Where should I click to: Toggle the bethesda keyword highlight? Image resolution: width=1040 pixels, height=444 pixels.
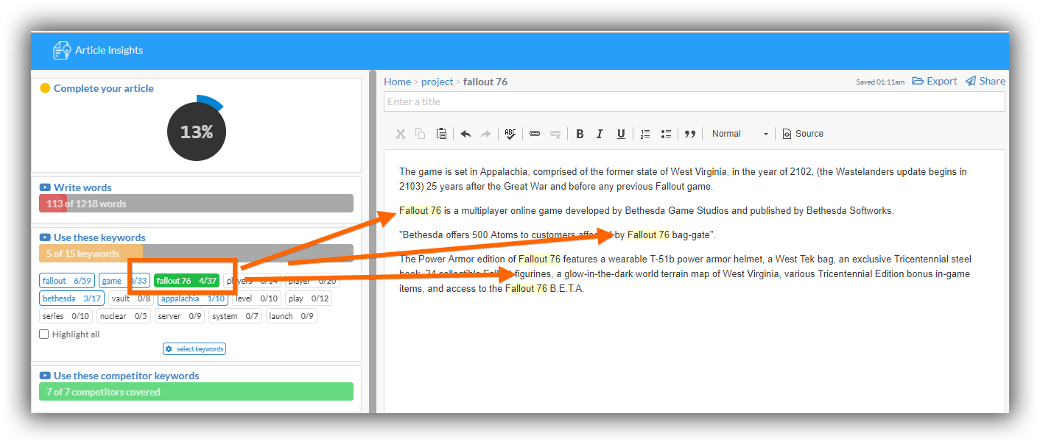[x=71, y=298]
